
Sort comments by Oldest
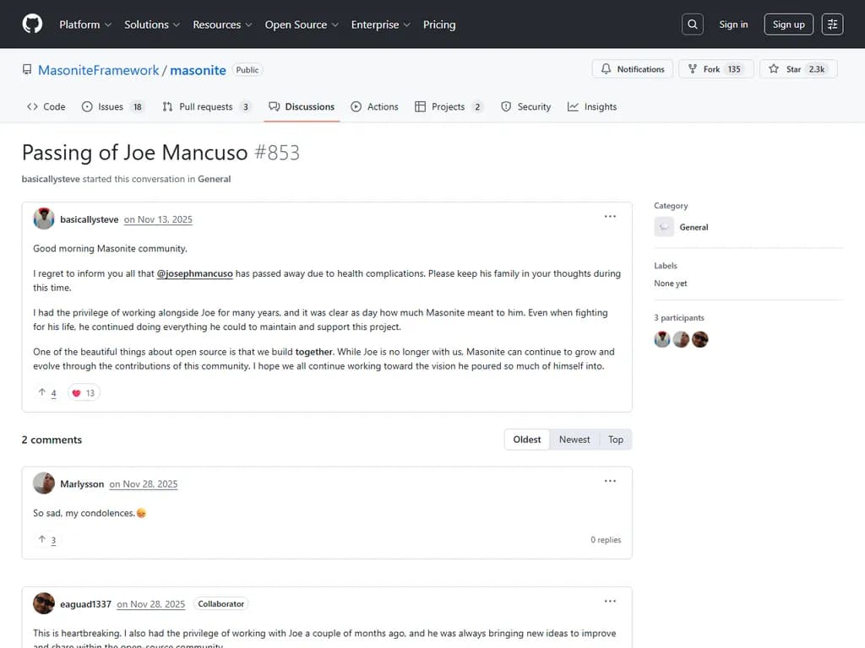(527, 440)
